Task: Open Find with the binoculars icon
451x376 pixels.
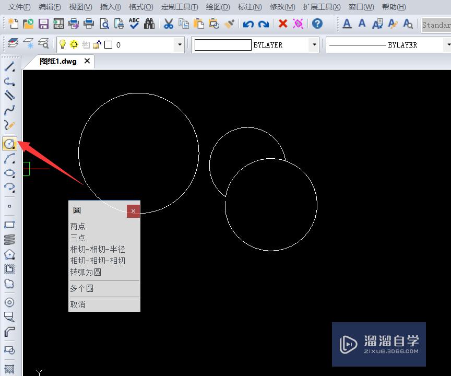Action: point(149,23)
